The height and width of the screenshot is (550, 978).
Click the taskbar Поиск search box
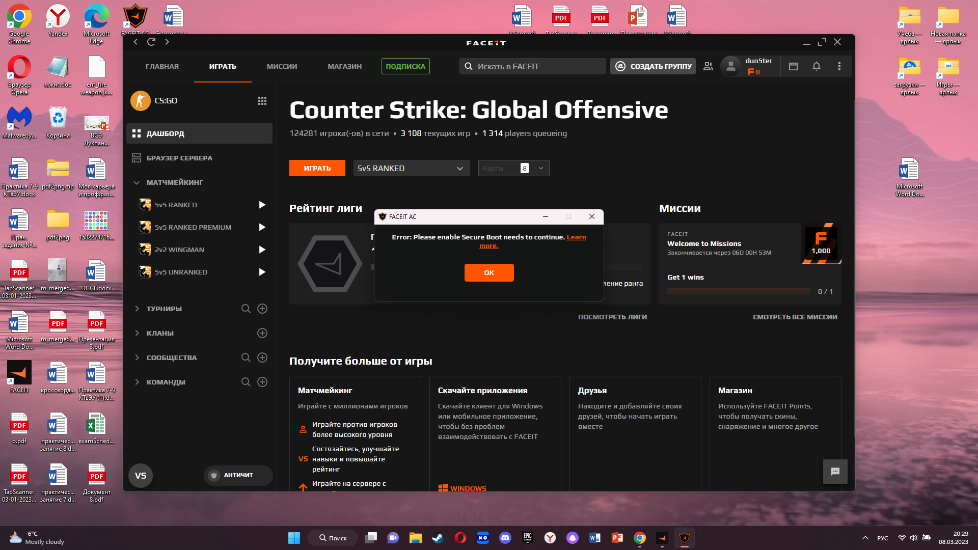coord(333,538)
